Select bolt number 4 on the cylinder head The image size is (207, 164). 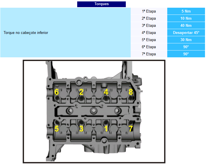[106, 92]
